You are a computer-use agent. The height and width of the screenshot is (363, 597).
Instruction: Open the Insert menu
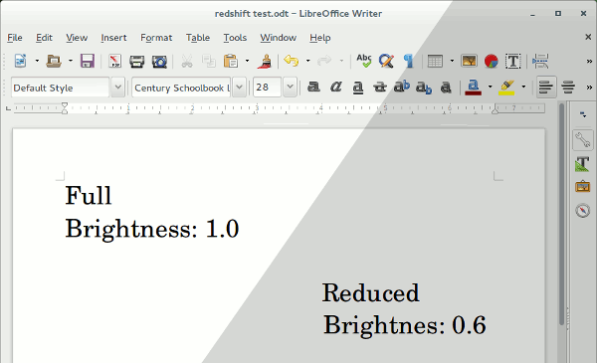[113, 38]
